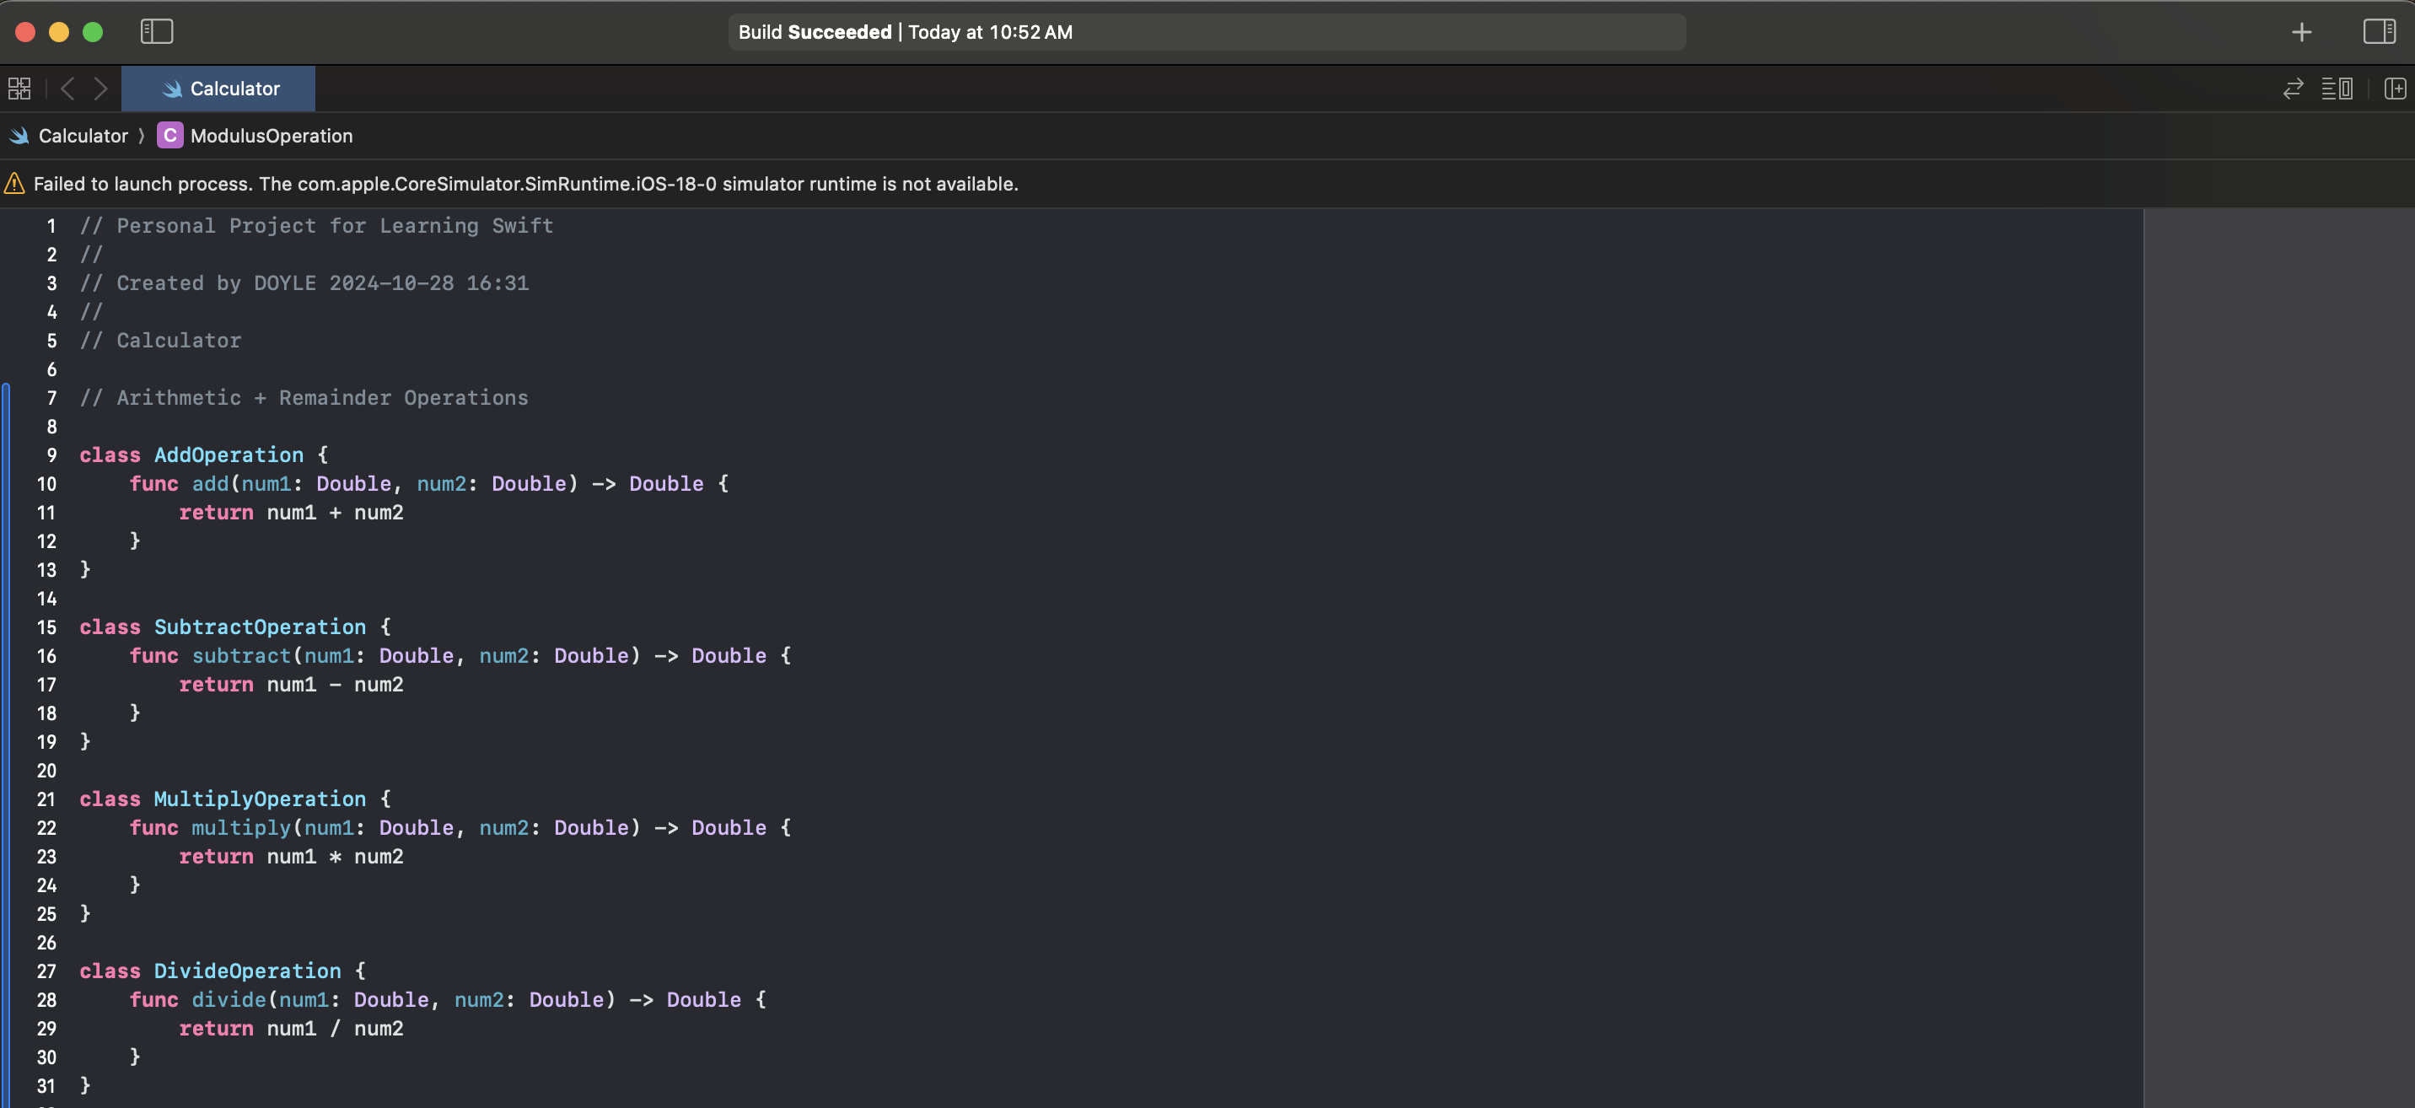Click the failed to launch process message
2415x1108 pixels.
pos(526,184)
